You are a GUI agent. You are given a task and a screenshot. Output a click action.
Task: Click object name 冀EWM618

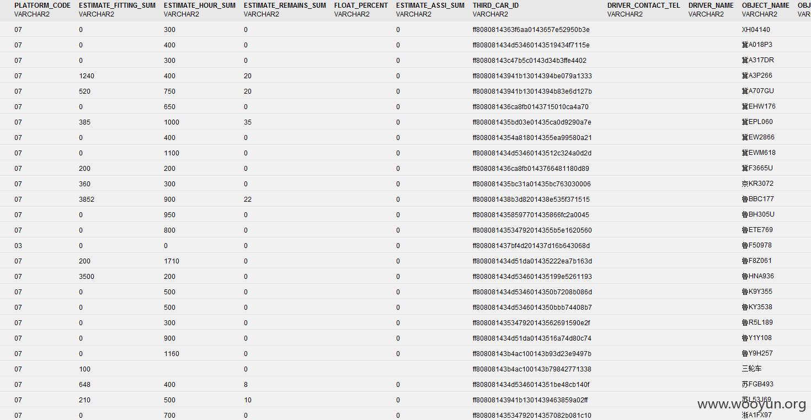click(759, 153)
